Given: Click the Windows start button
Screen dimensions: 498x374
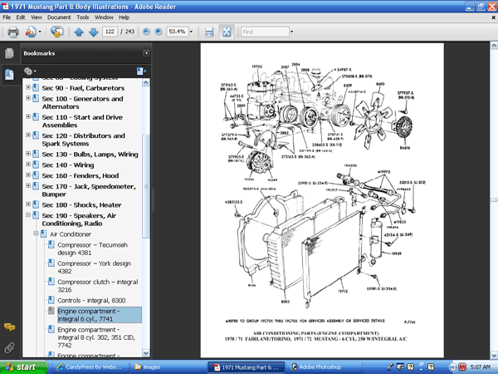Looking at the screenshot, I should click(x=24, y=367).
